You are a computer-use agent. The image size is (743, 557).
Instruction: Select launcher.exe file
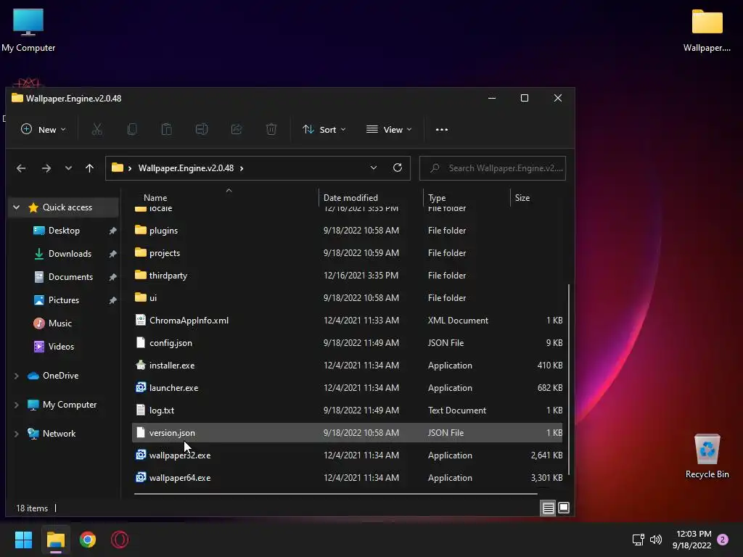(x=347, y=388)
